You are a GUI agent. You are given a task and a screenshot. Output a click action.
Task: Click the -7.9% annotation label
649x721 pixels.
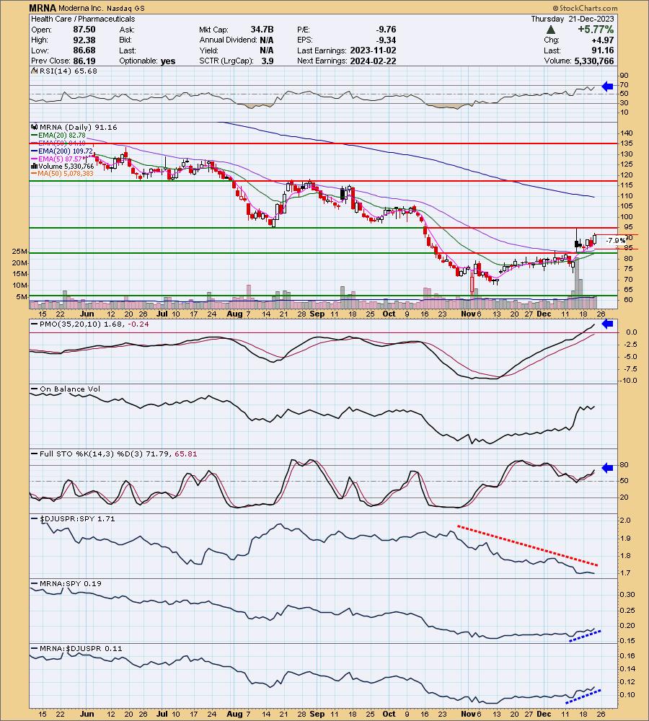616,241
